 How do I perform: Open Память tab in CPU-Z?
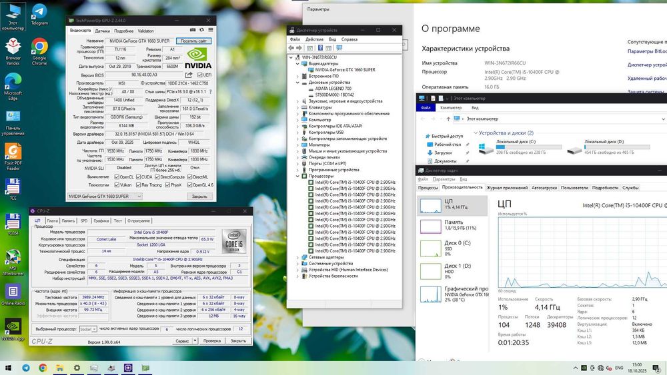(68, 221)
